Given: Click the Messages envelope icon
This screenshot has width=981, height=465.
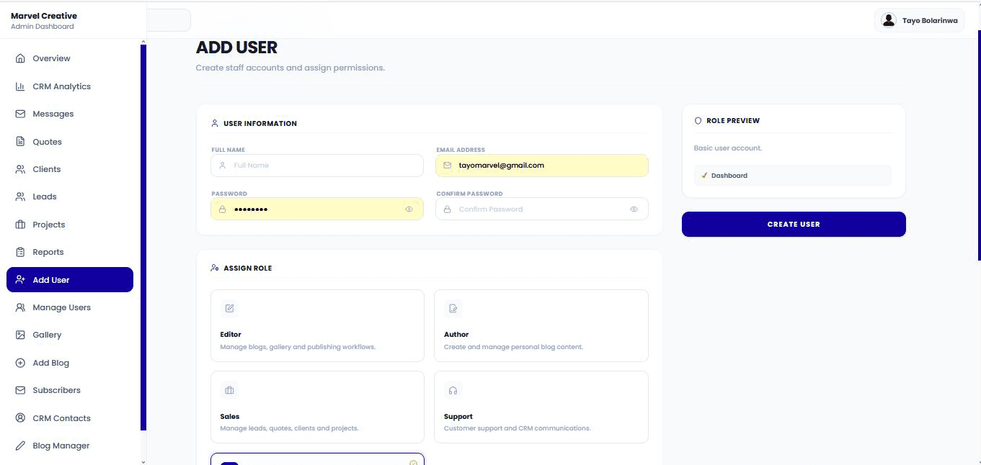Looking at the screenshot, I should [20, 114].
